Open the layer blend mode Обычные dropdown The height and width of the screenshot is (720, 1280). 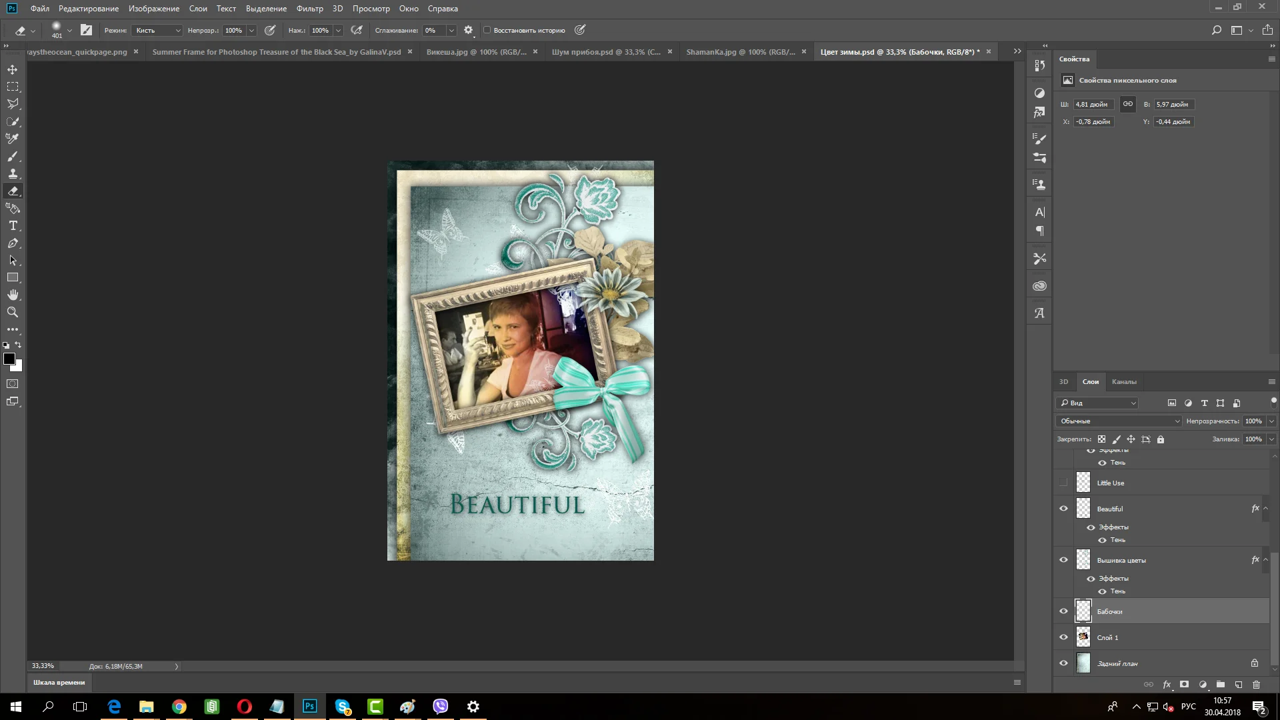pos(1119,421)
